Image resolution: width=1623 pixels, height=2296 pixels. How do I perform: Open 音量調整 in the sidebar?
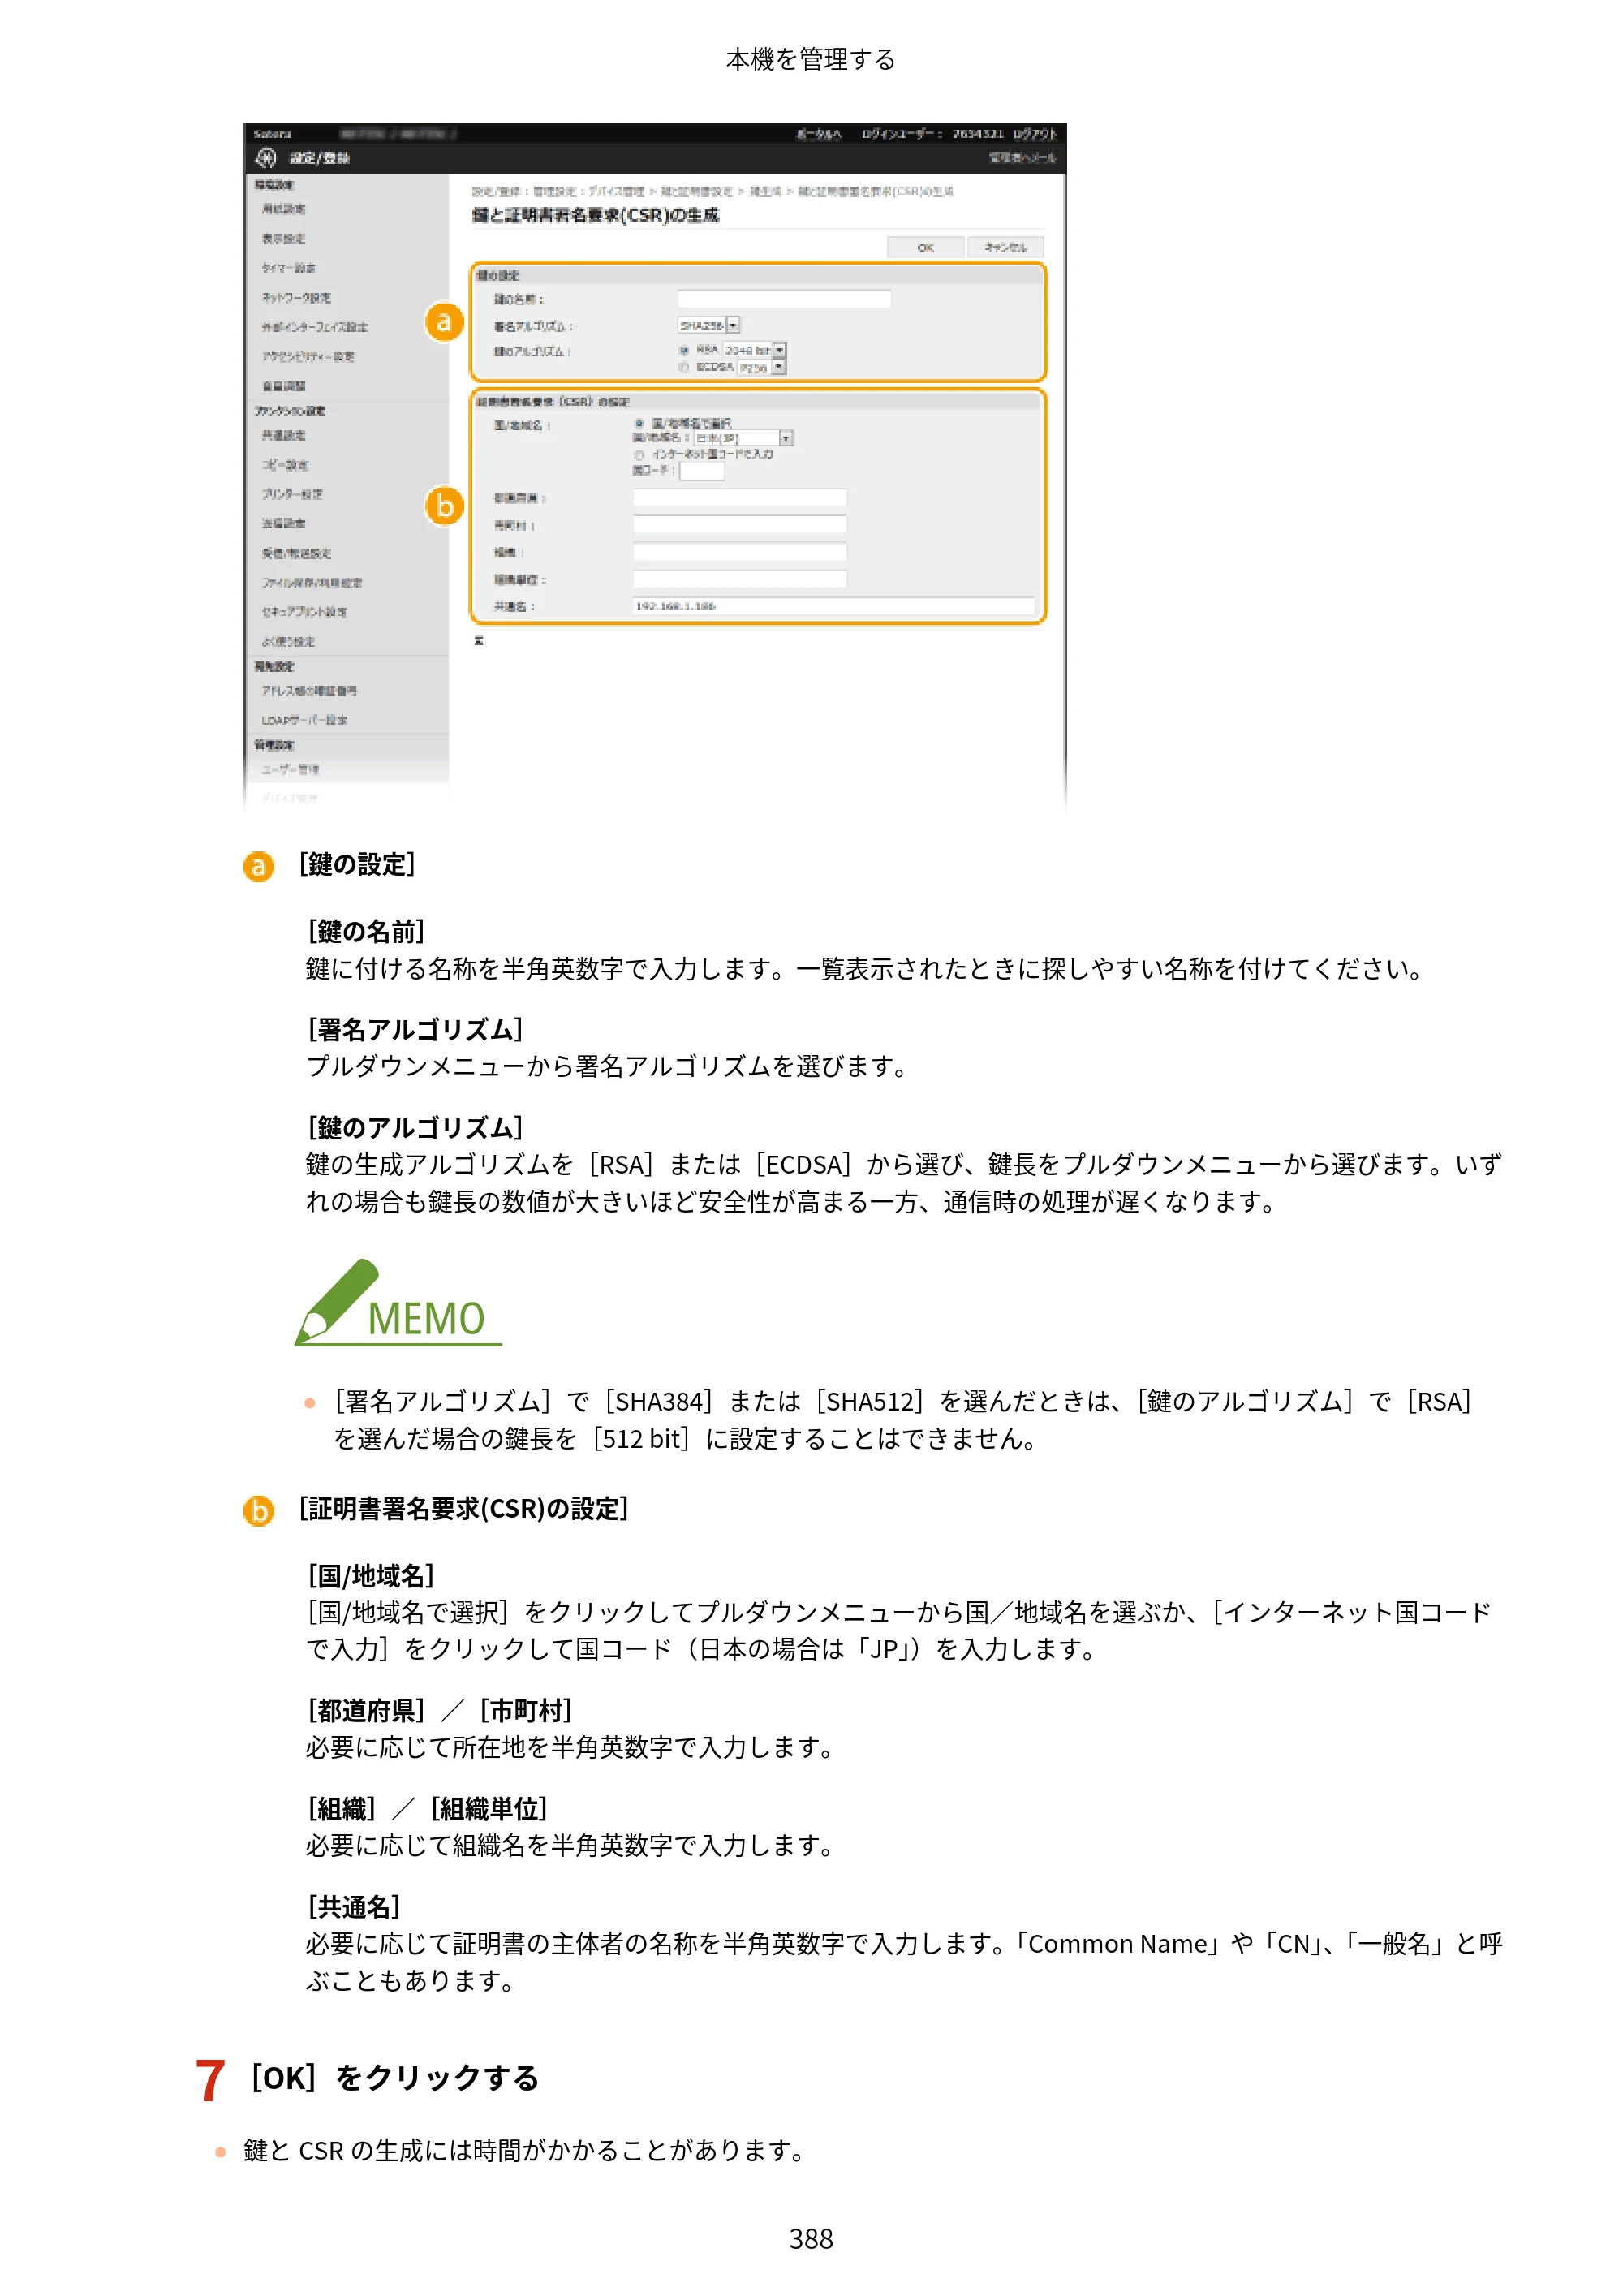[x=284, y=386]
